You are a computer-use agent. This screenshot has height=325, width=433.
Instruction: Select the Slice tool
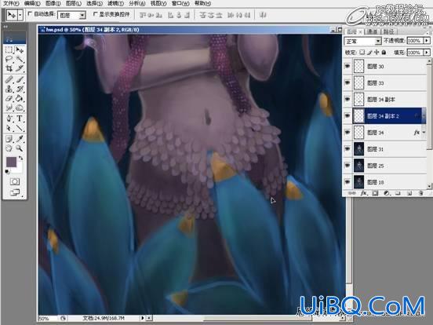point(20,68)
